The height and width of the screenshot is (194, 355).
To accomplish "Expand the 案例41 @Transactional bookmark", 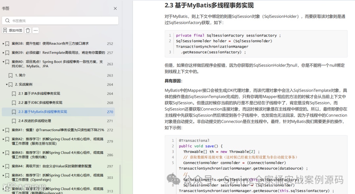I will pos(3,130).
